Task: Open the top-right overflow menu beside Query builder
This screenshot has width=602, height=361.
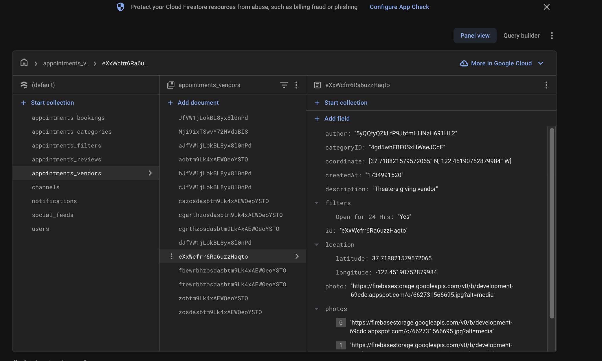Action: [552, 36]
